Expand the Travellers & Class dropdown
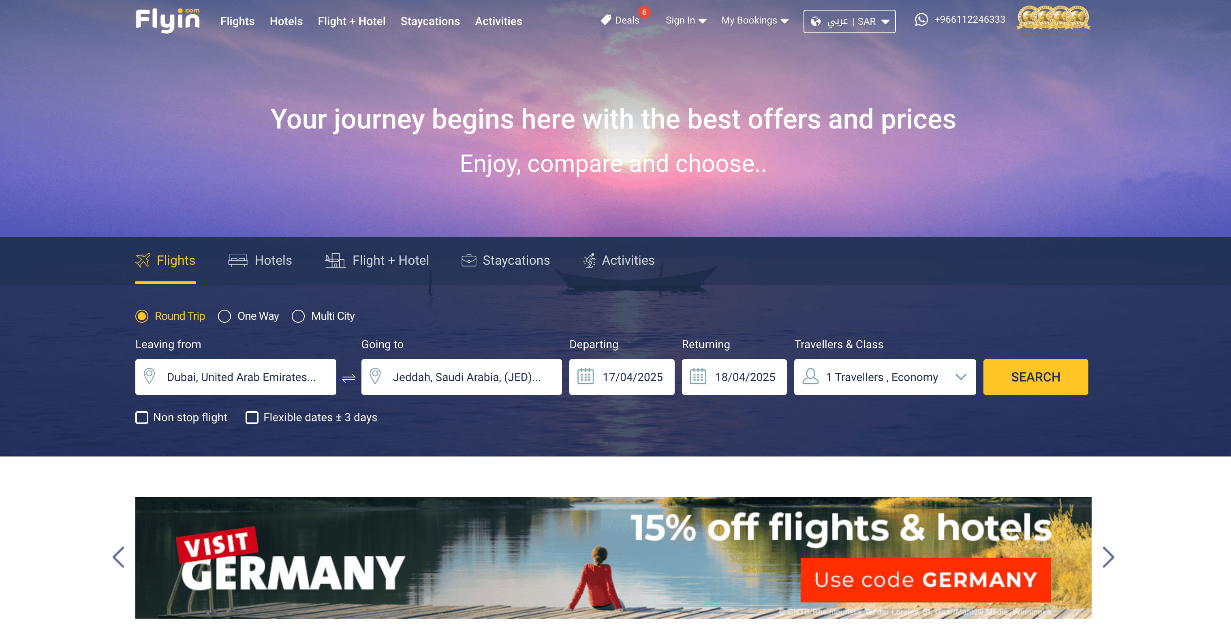1231x630 pixels. click(x=885, y=377)
